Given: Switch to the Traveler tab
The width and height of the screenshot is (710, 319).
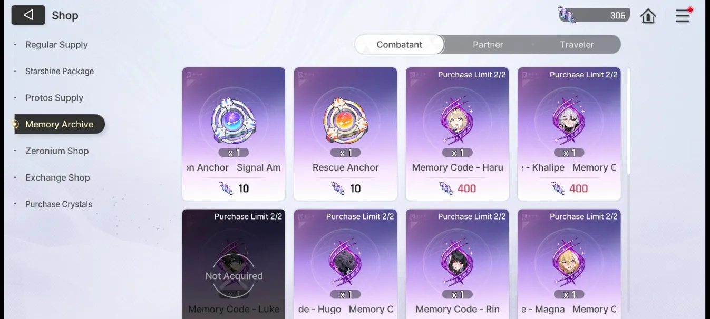Looking at the screenshot, I should tap(577, 45).
